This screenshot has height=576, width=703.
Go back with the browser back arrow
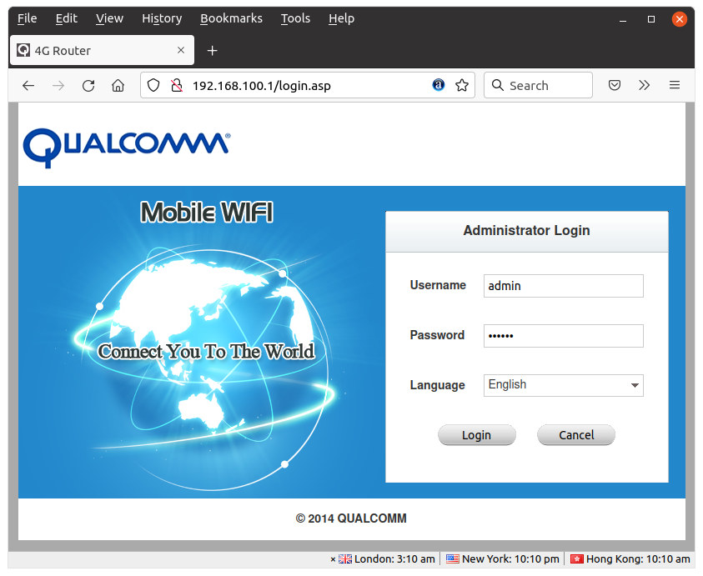point(28,86)
